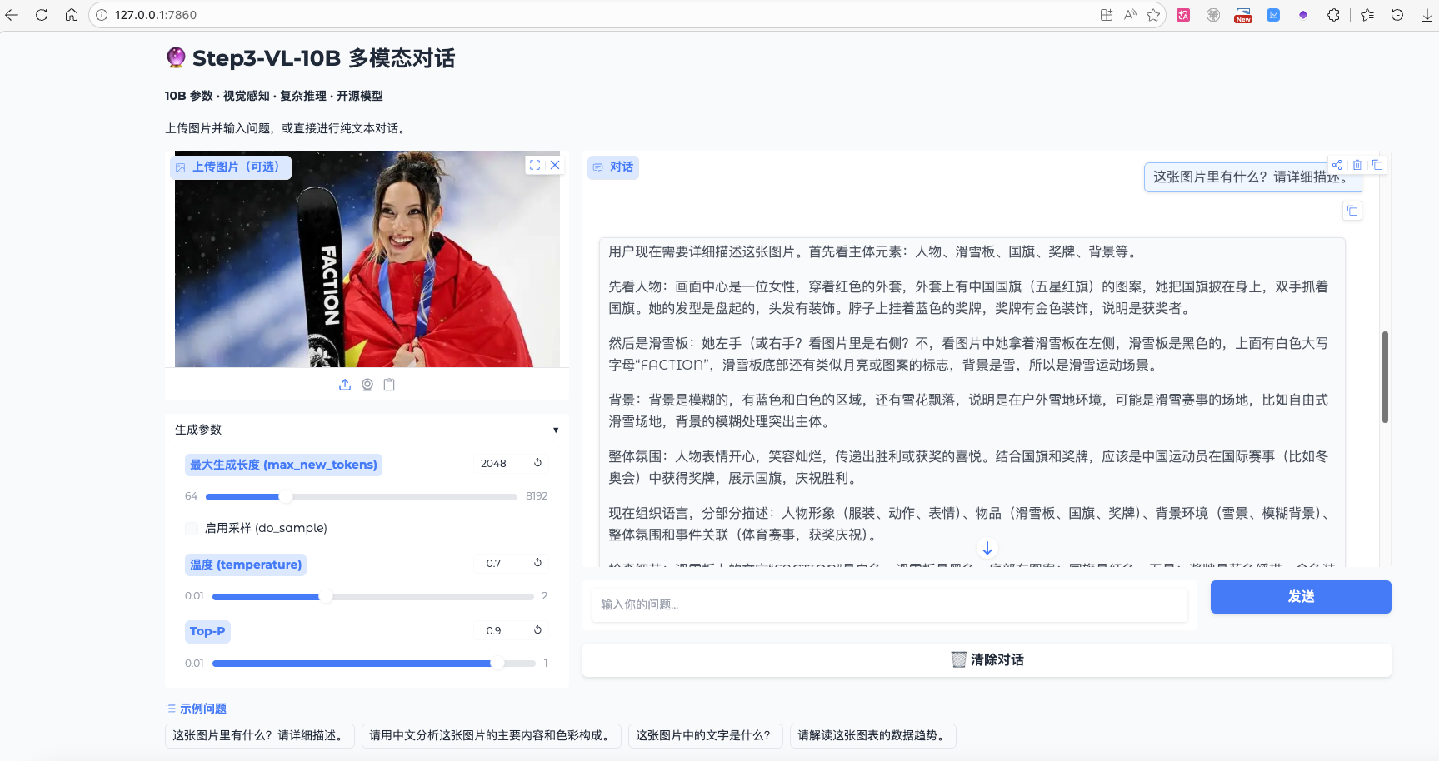The image size is (1439, 761).
Task: Expand the image to fullscreen view
Action: 535,164
